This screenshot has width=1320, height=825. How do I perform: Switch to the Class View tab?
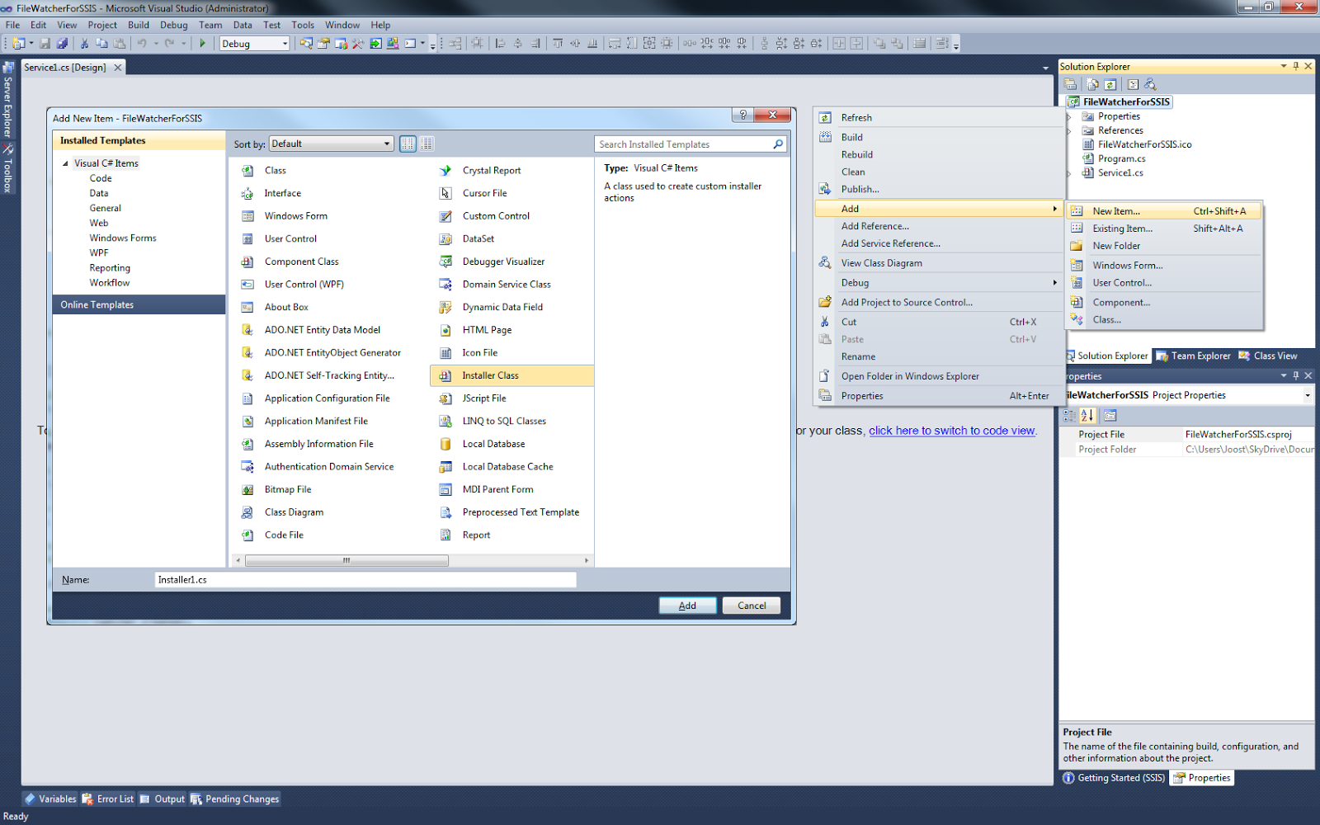pos(1268,356)
